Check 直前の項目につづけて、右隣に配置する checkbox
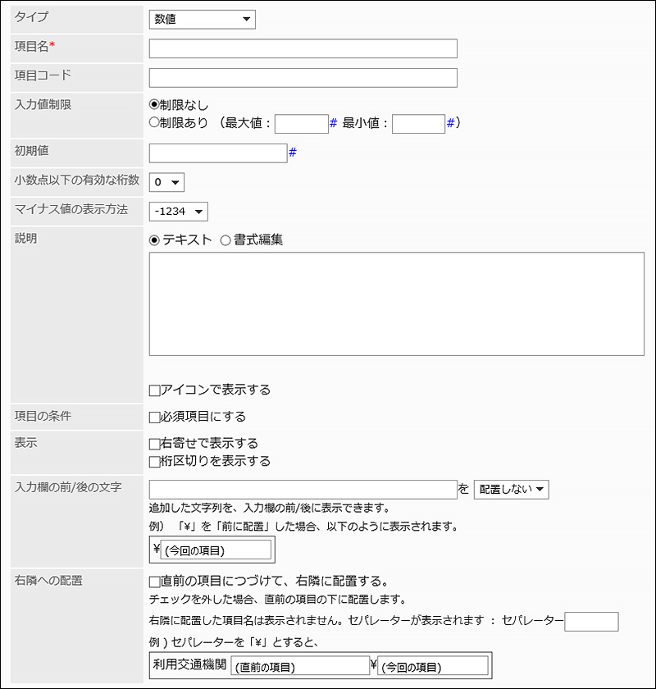 [x=154, y=582]
